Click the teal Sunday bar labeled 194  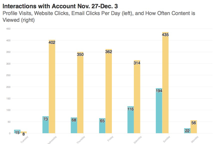(159, 111)
